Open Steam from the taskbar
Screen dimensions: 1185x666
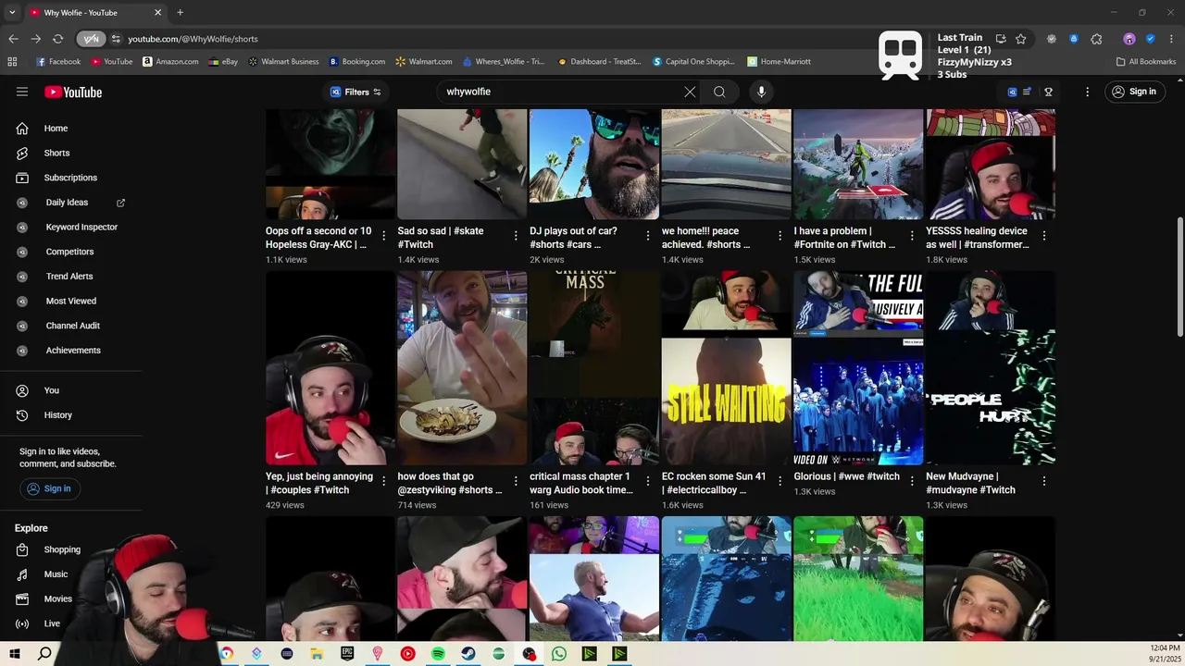click(x=468, y=654)
